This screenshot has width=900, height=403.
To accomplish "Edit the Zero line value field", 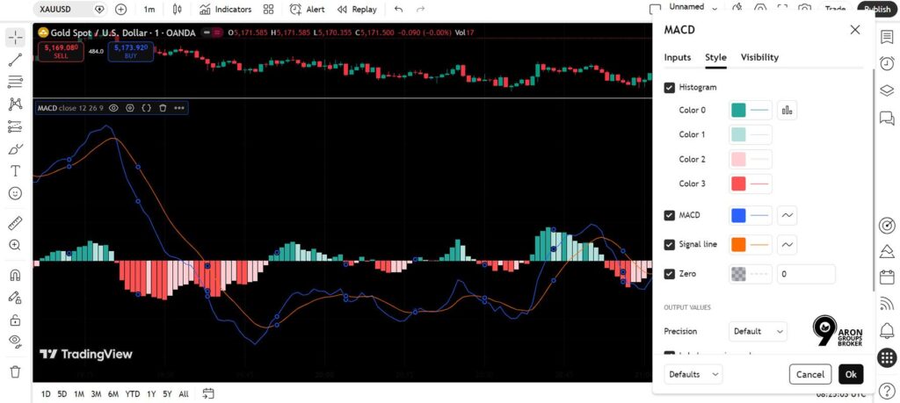I will tap(806, 274).
